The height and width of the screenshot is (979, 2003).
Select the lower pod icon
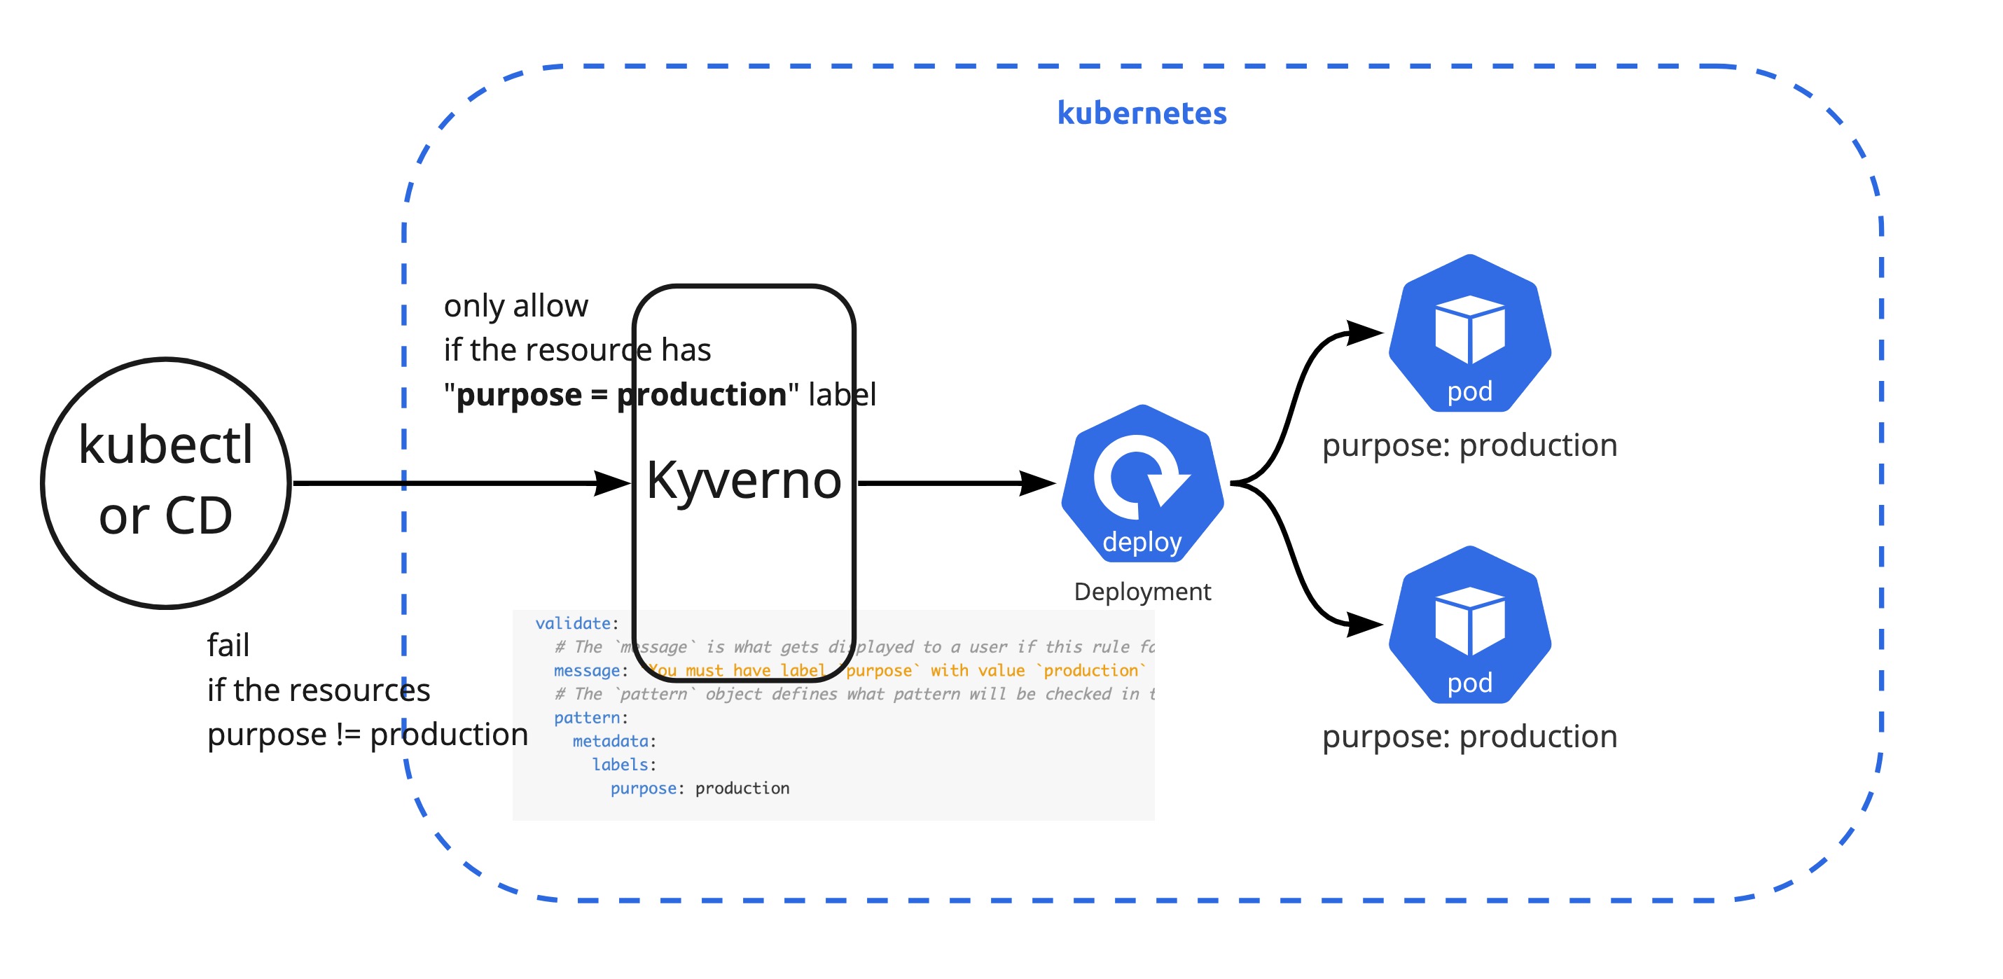tap(1469, 625)
